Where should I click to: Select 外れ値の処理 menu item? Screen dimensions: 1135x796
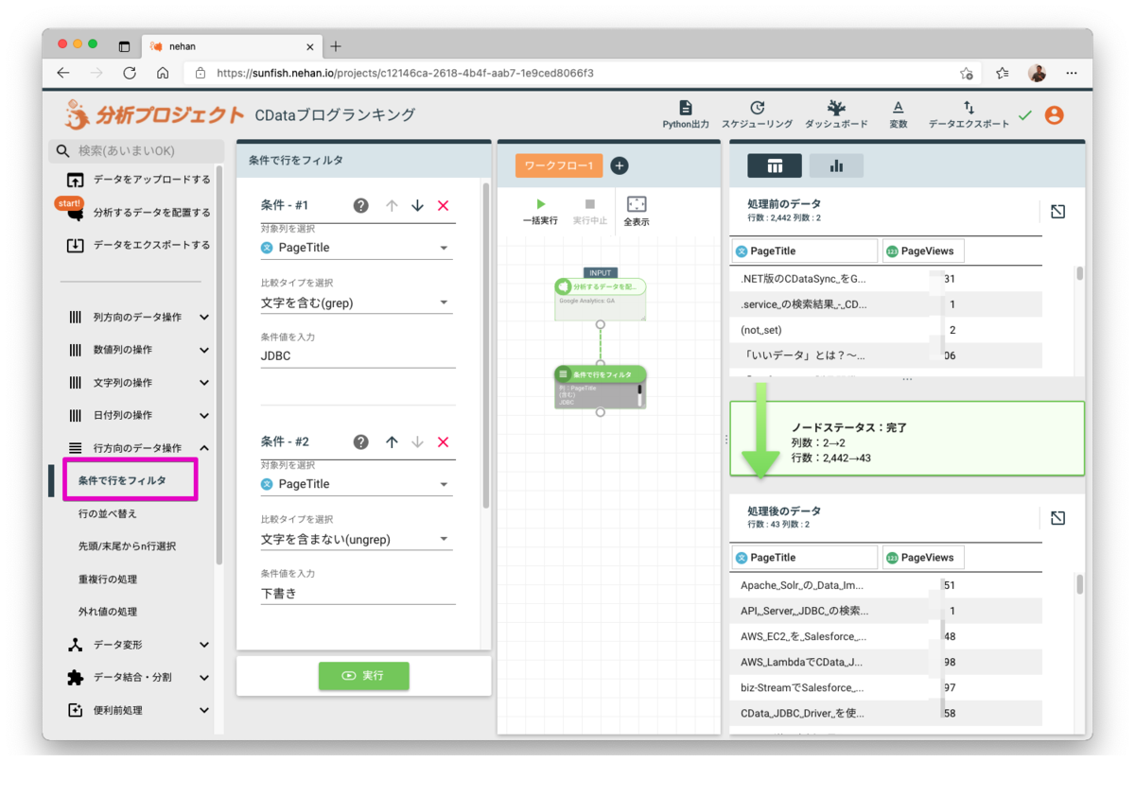point(107,612)
